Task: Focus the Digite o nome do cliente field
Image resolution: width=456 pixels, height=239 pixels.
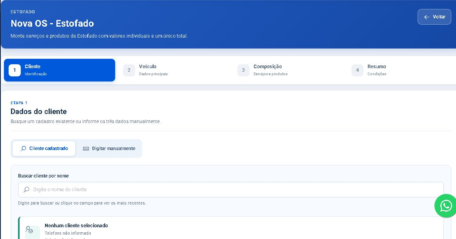Action: (231, 190)
